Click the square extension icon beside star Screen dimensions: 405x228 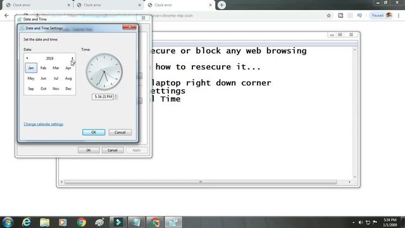click(340, 15)
